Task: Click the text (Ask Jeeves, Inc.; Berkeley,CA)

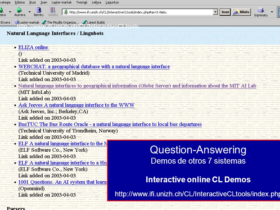Action: pos(53,112)
